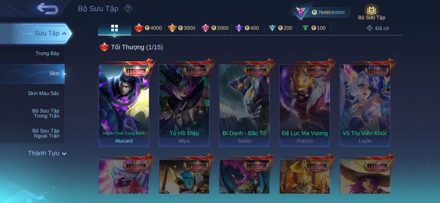This screenshot has width=440, height=203.
Task: Open Alucard Huyền Thiết Trọng Kiếm skin card
Action: (x=124, y=106)
